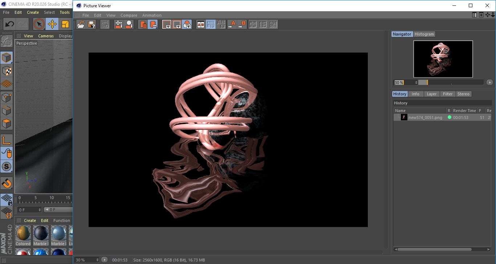Click the round arrow button beside Navigator slider
The width and height of the screenshot is (496, 264).
point(489,82)
